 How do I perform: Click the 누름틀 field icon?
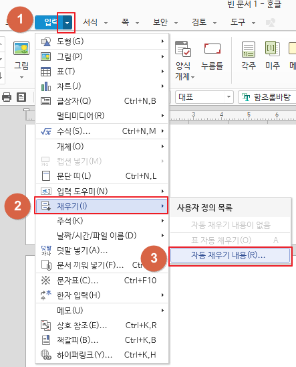click(212, 49)
